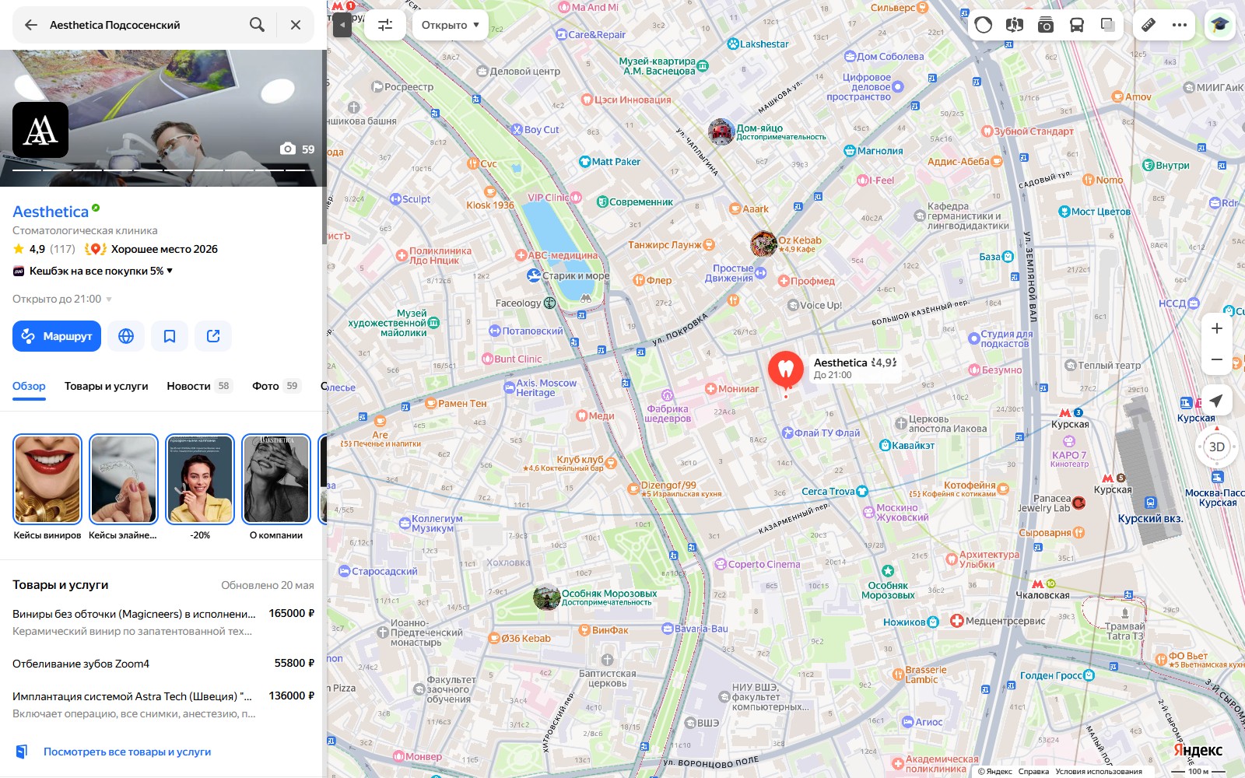
Task: Open the profile graduation-cap avatar
Action: coord(1220,25)
